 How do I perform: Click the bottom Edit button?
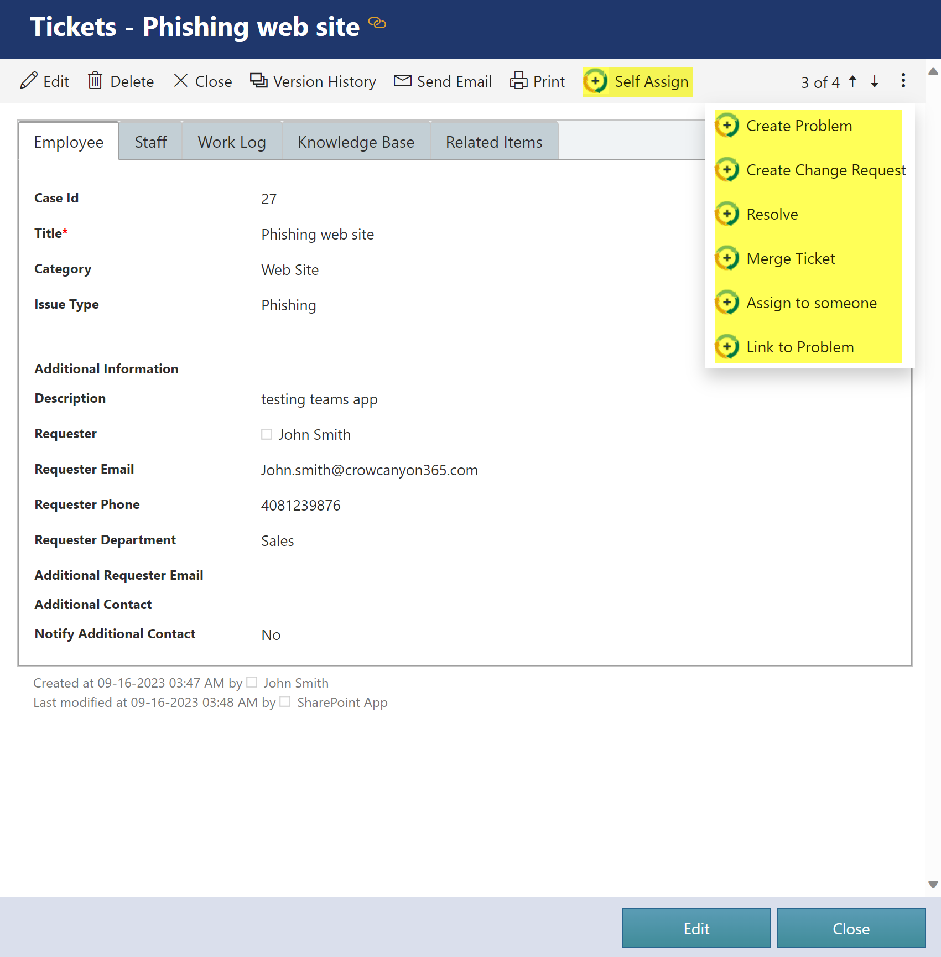point(696,928)
